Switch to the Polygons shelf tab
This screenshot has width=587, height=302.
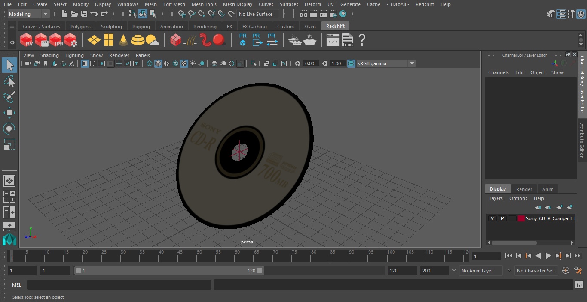coord(80,27)
